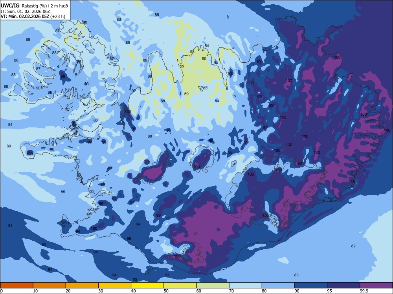Select the '70' legend tick label

pos(231,291)
